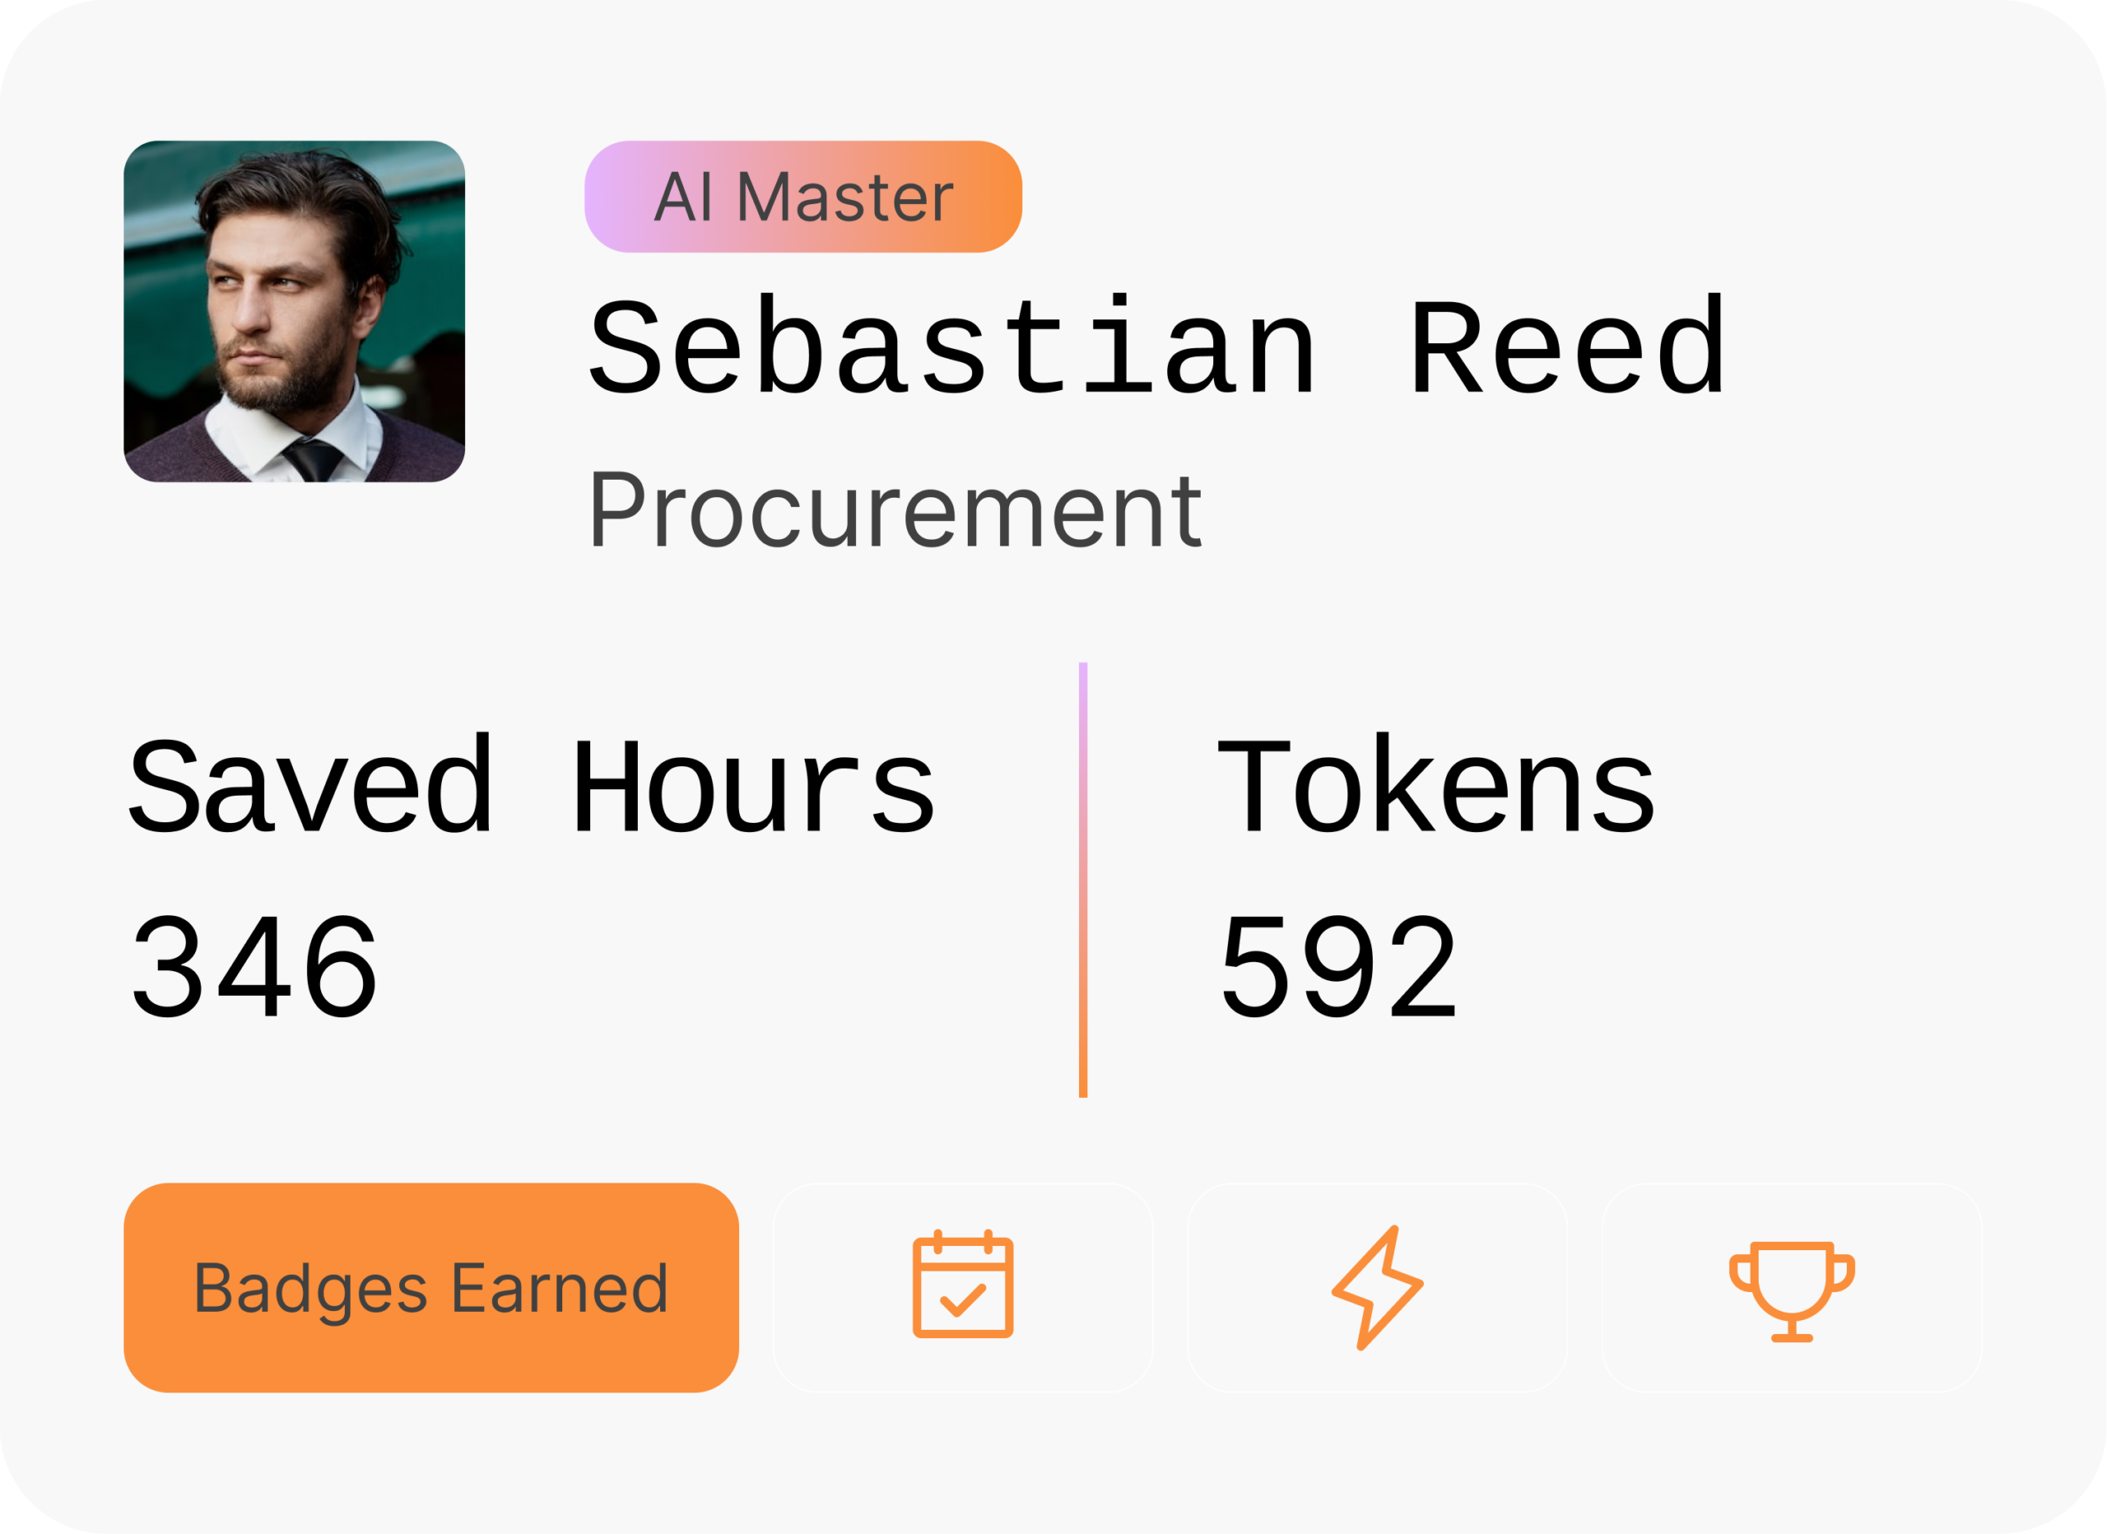Open Sebastian Reed's profile photo
Viewport: 2107px width, 1534px height.
pyautogui.click(x=294, y=311)
